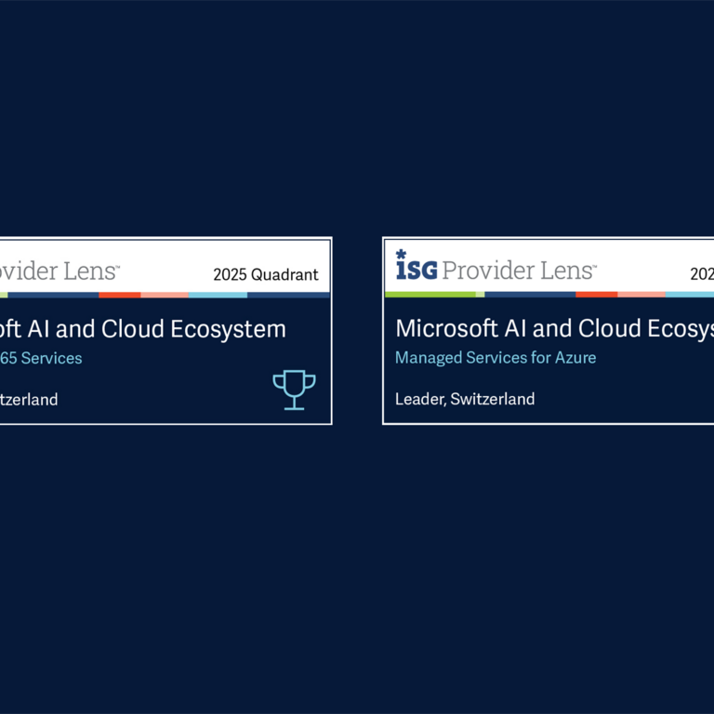Click the salmon stripe segment on the left badge
This screenshot has height=714, width=714.
coord(165,295)
